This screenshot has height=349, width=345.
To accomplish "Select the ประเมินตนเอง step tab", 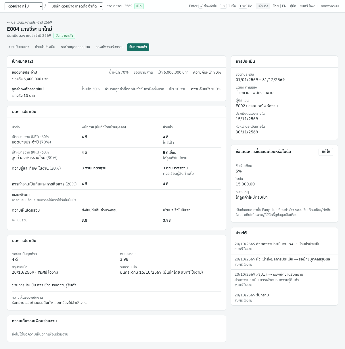I will pos(19,47).
